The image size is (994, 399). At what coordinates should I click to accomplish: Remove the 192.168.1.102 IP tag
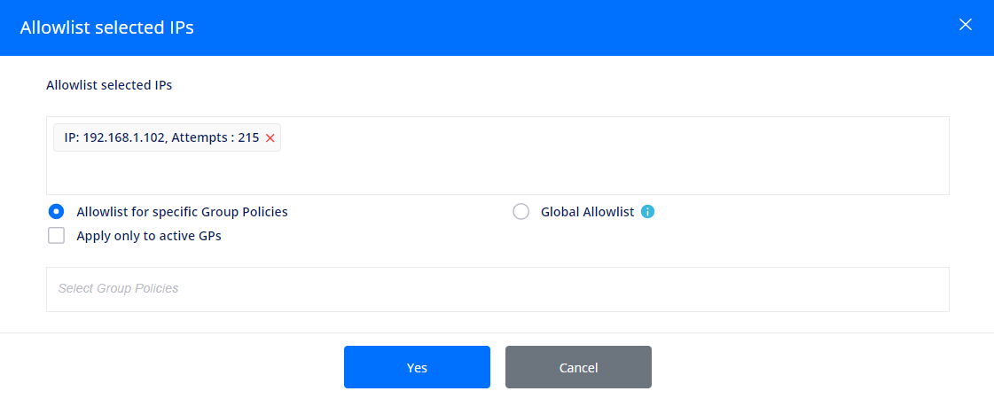point(270,138)
